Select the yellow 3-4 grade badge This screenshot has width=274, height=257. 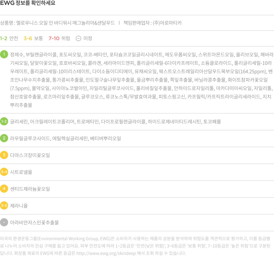tap(4, 172)
